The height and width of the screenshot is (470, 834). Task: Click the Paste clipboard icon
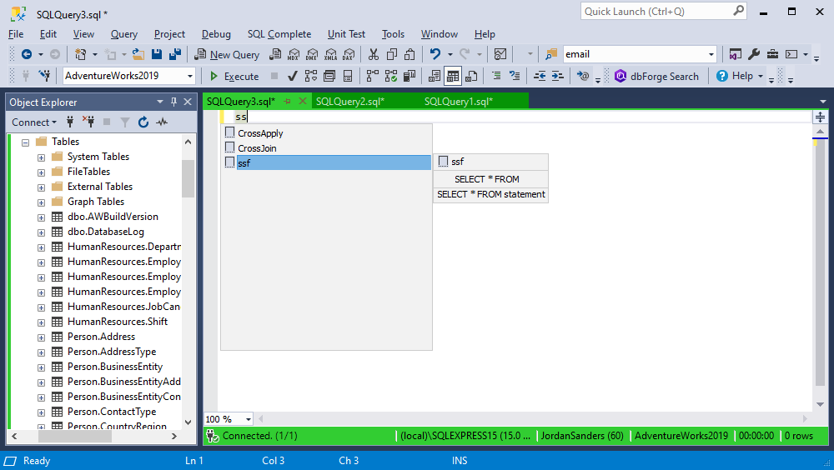[409, 54]
